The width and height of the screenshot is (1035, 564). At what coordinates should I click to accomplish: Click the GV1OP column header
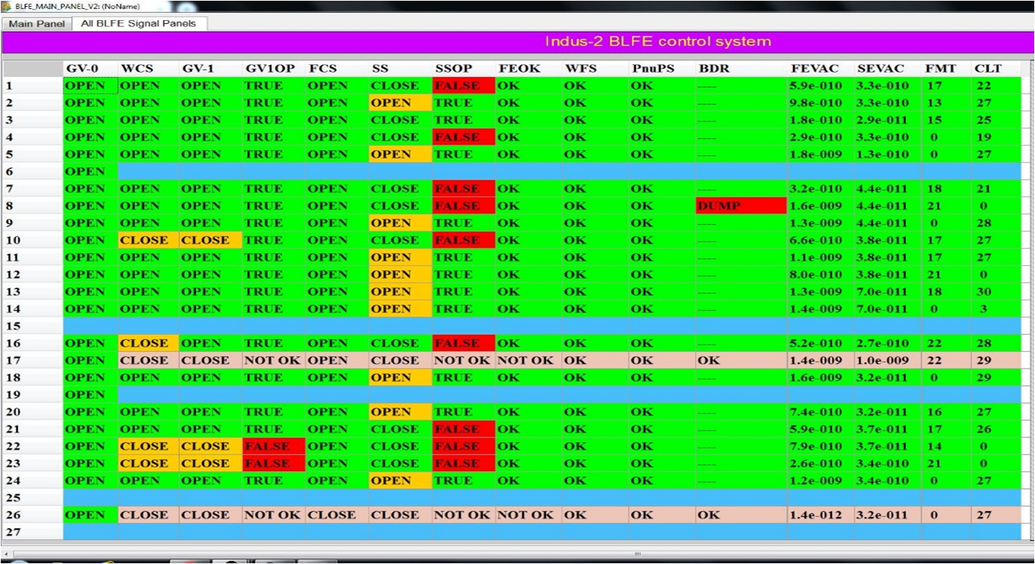(274, 68)
